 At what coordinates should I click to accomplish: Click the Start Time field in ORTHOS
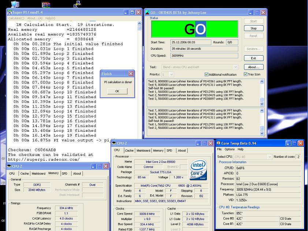pos(190,42)
